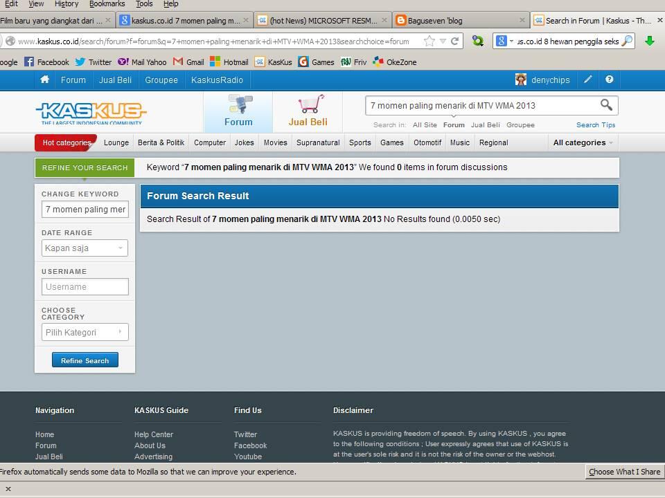Select Groupee search scope
665x498 pixels.
pos(520,125)
